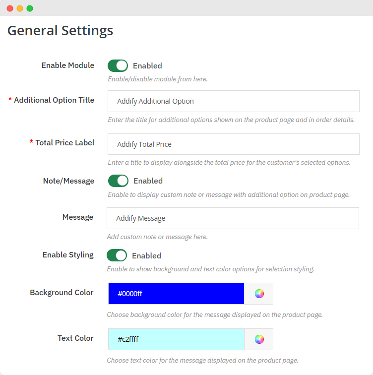Image resolution: width=373 pixels, height=375 pixels.
Task: Disable the Note/Message switch
Action: (x=118, y=181)
